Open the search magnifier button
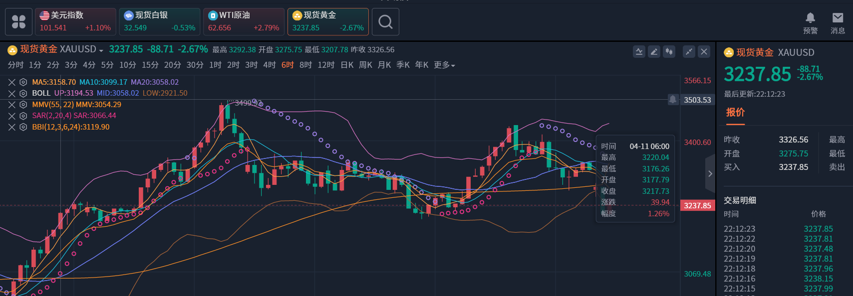853x296 pixels. tap(385, 21)
